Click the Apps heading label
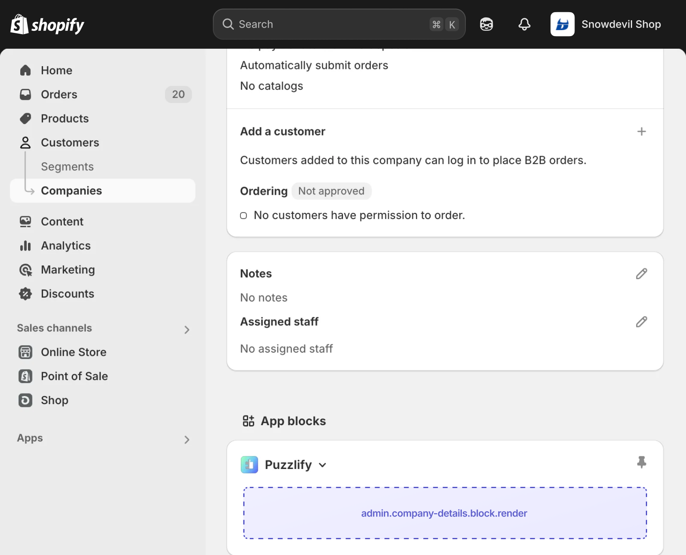686x555 pixels. click(30, 438)
